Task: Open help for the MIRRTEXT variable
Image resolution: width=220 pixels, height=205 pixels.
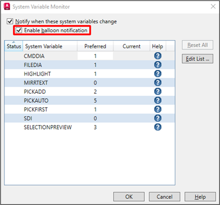Action: tap(158, 83)
